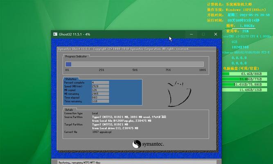Image resolution: width=273 pixels, height=164 pixels.
Task: Click the 1024X768 resolution readout
Action: [240, 47]
